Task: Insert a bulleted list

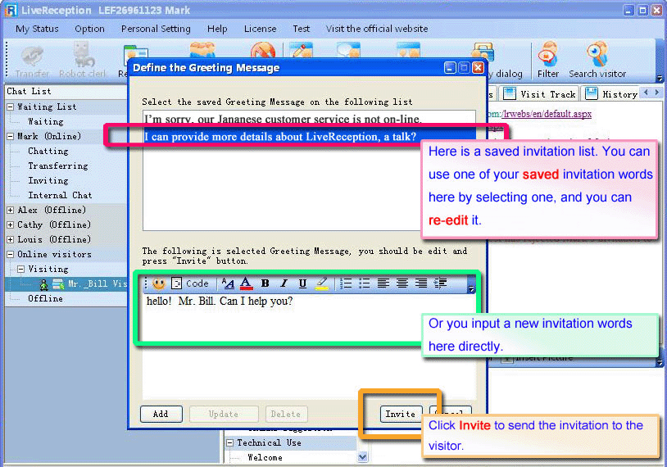Action: (365, 283)
